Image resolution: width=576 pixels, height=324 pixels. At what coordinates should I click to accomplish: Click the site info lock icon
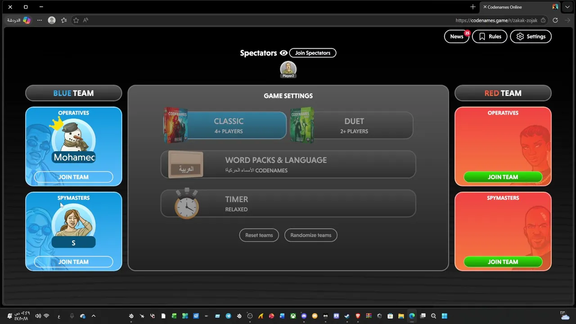(543, 20)
